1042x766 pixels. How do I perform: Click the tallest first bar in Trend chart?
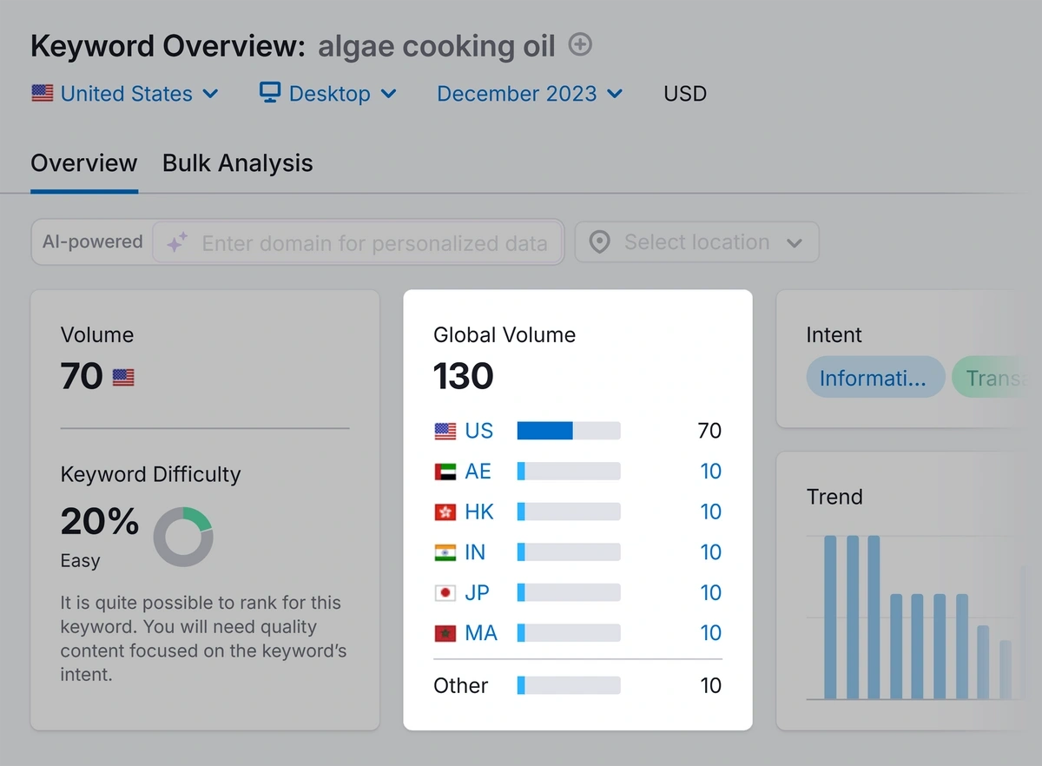click(830, 617)
